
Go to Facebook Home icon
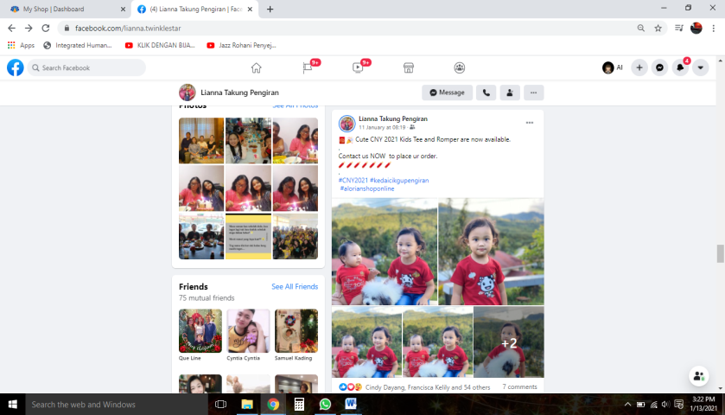(x=256, y=67)
